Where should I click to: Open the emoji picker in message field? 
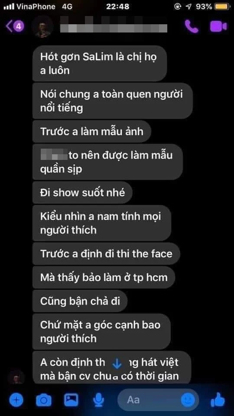pyautogui.click(x=188, y=399)
